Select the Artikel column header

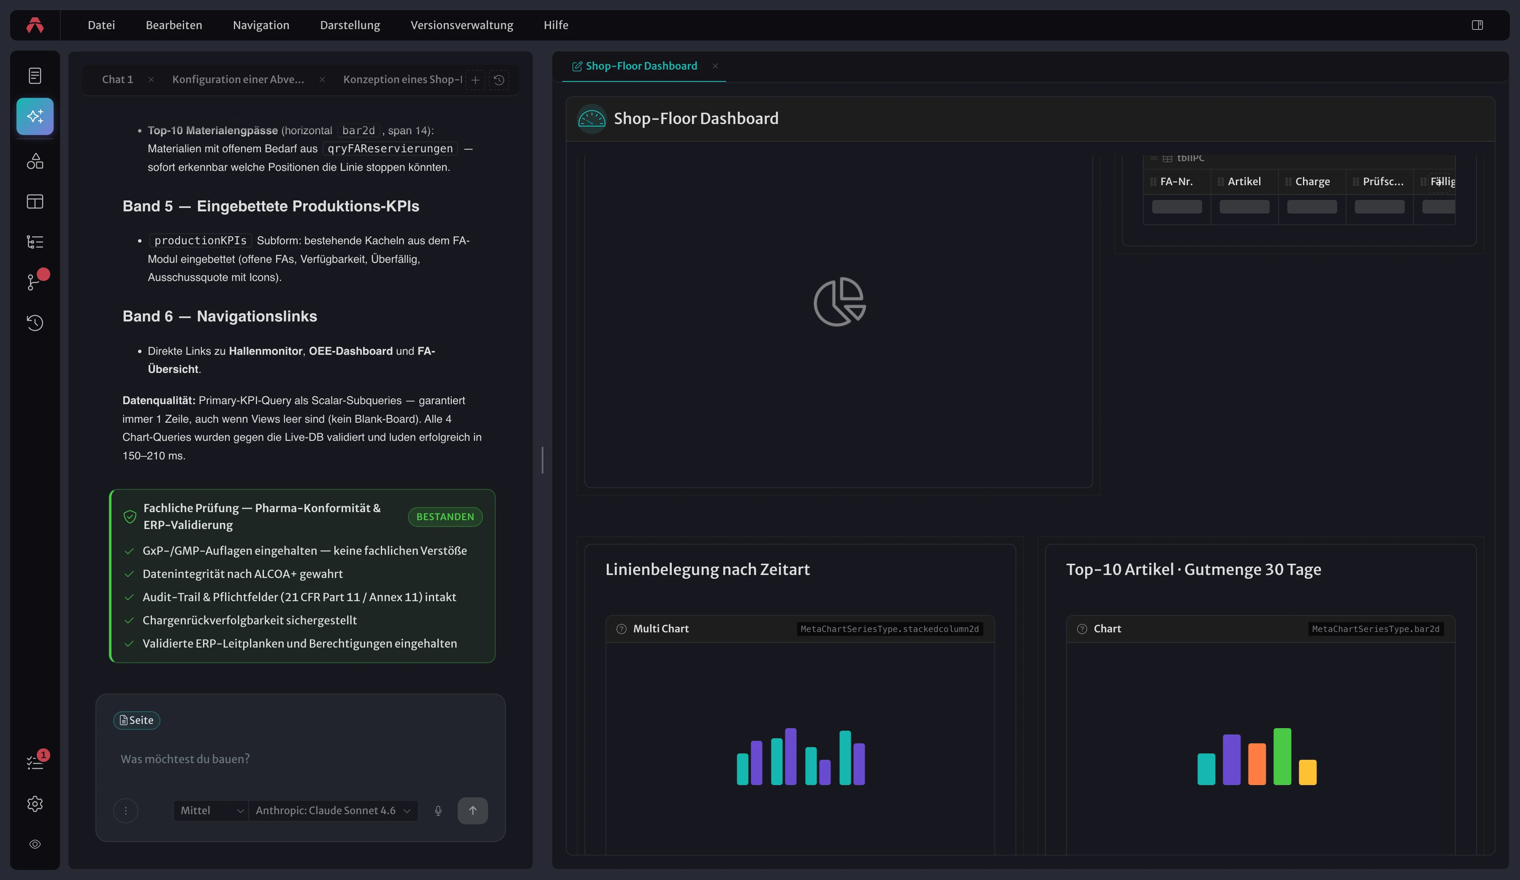(1244, 181)
